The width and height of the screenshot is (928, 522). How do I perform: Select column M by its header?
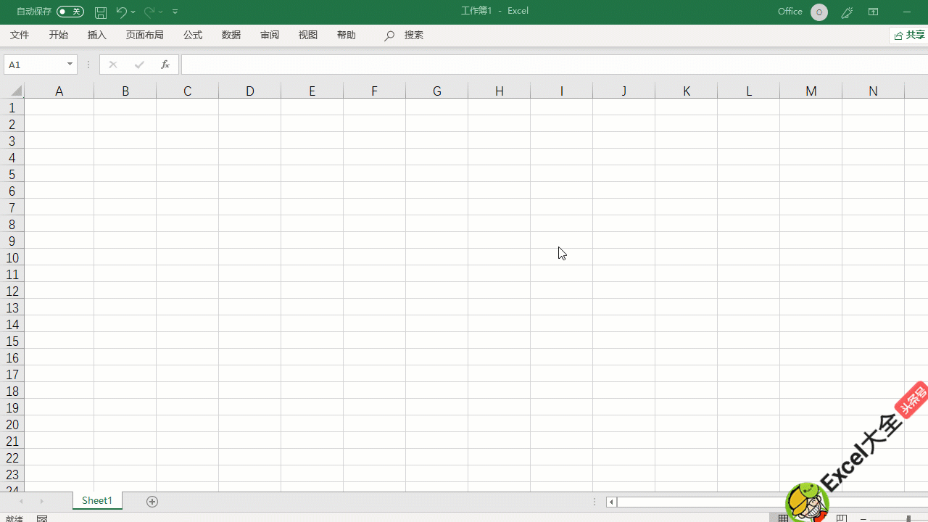click(811, 91)
